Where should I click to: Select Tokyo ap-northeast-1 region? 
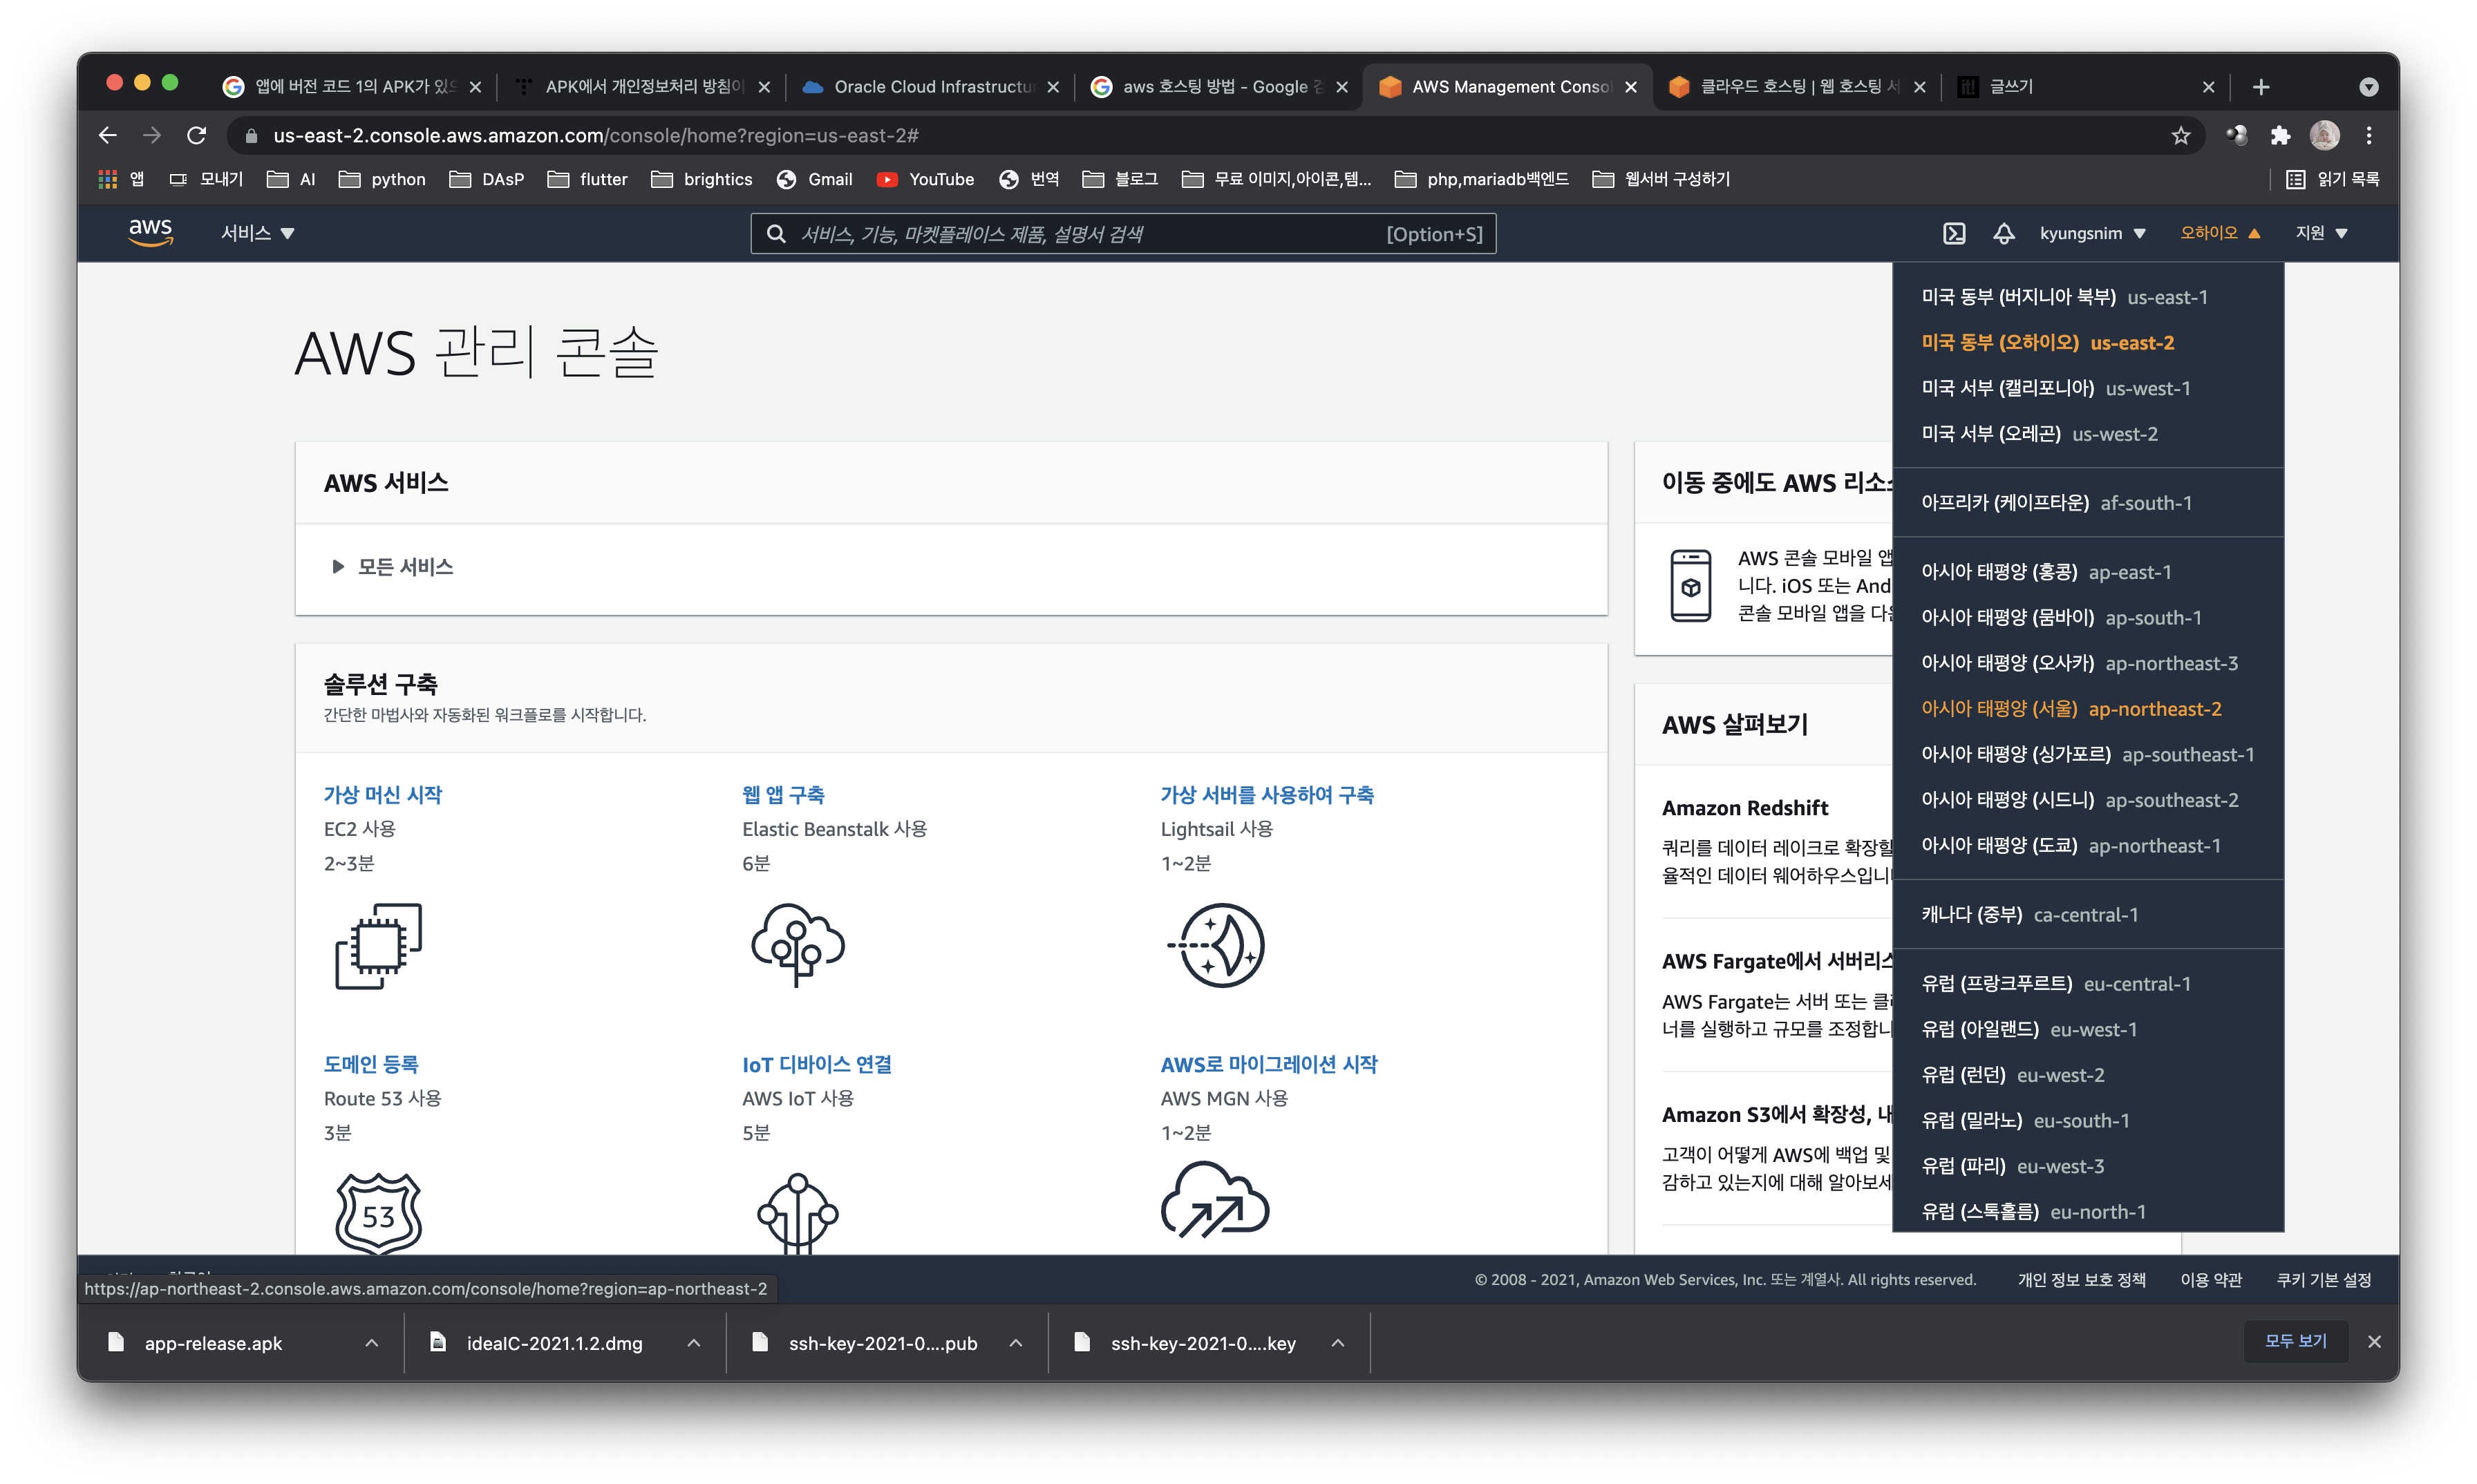tap(2070, 846)
